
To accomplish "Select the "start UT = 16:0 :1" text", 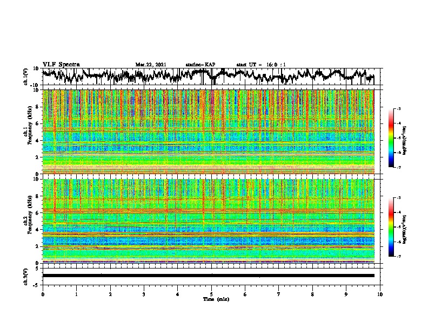I will (261, 65).
